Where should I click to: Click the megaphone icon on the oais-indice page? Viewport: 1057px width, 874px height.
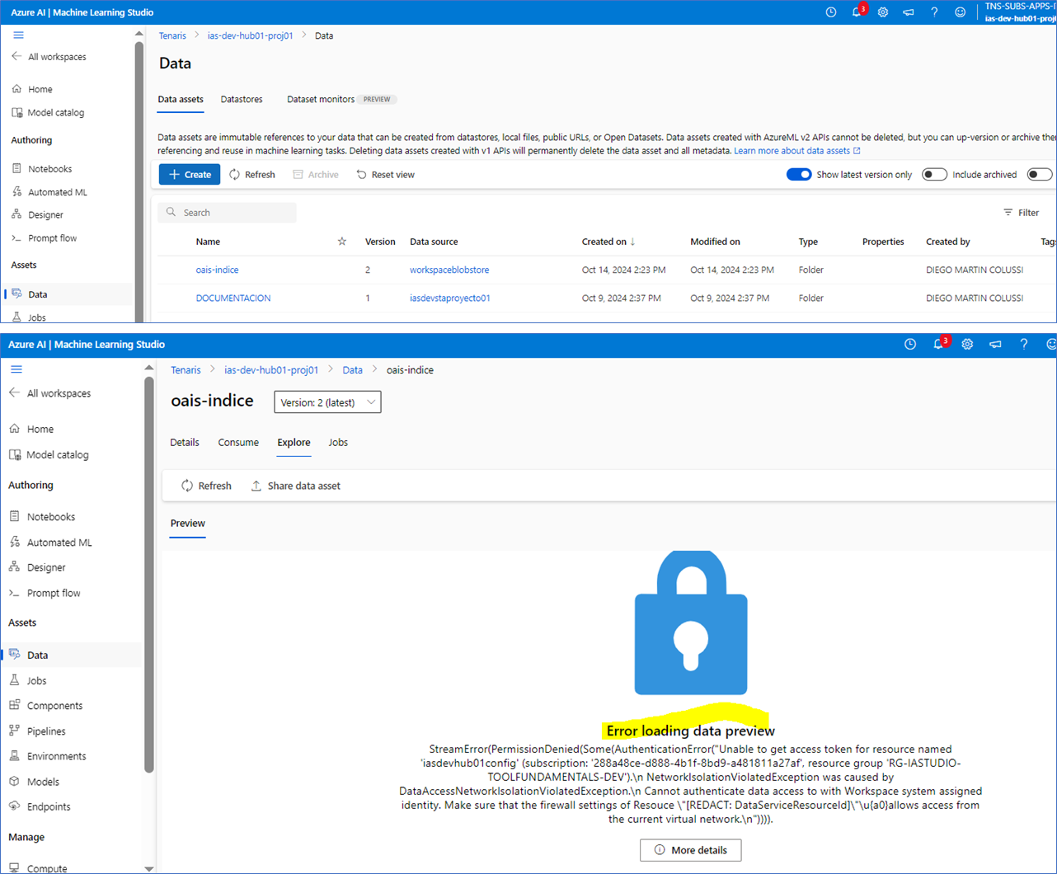[x=995, y=345]
